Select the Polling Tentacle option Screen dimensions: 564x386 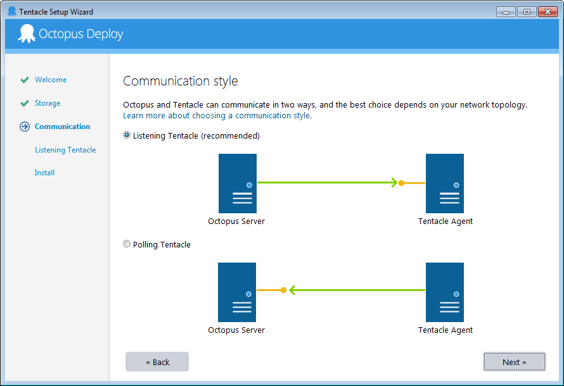(x=127, y=244)
